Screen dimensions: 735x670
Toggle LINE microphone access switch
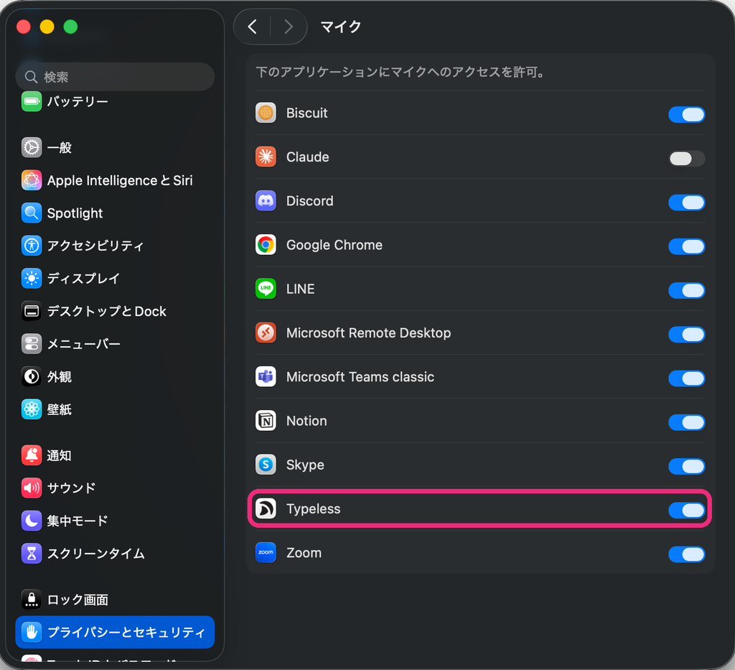point(687,291)
